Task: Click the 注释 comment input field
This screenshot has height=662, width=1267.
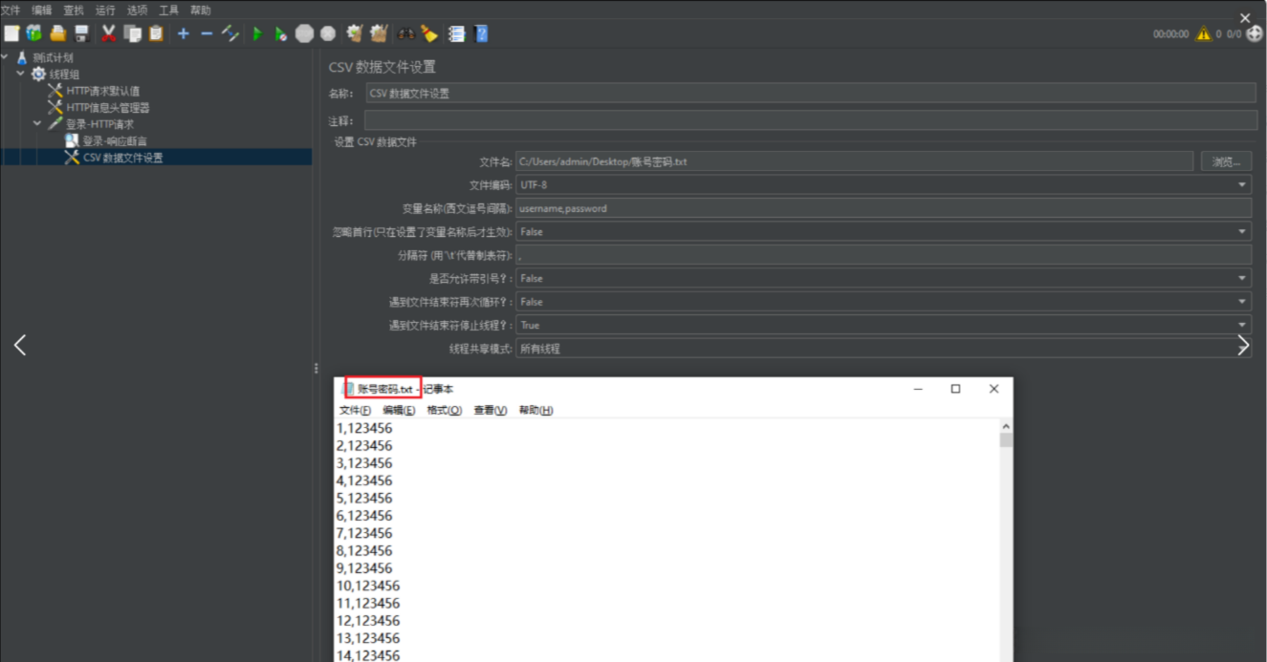Action: coord(811,120)
